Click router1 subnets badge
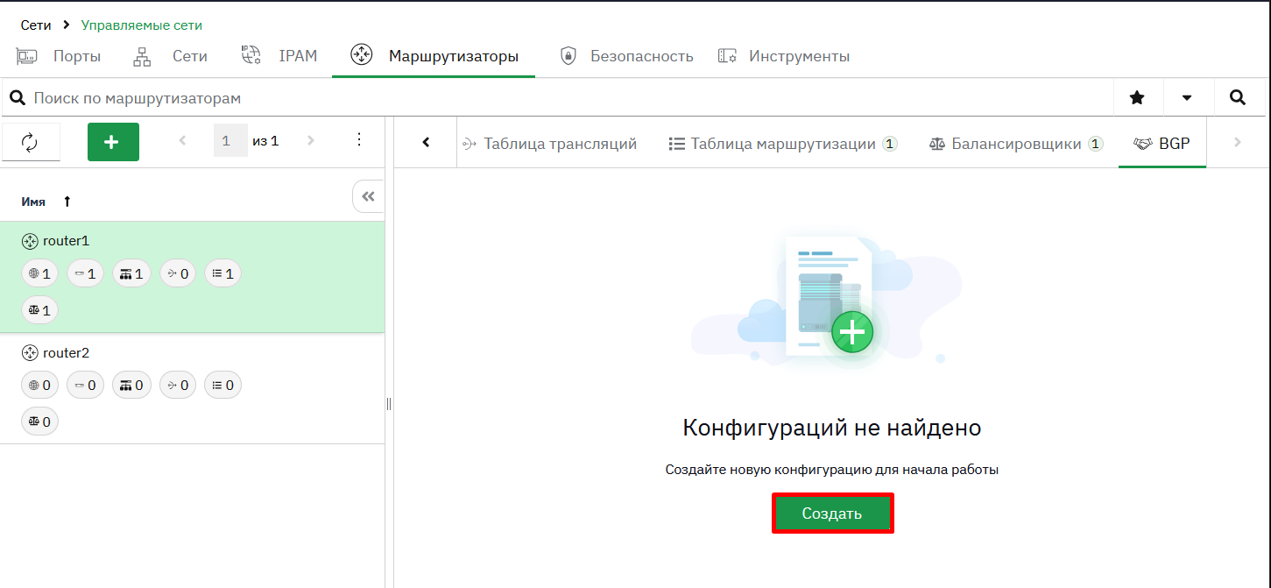The height and width of the screenshot is (588, 1271). (x=131, y=273)
